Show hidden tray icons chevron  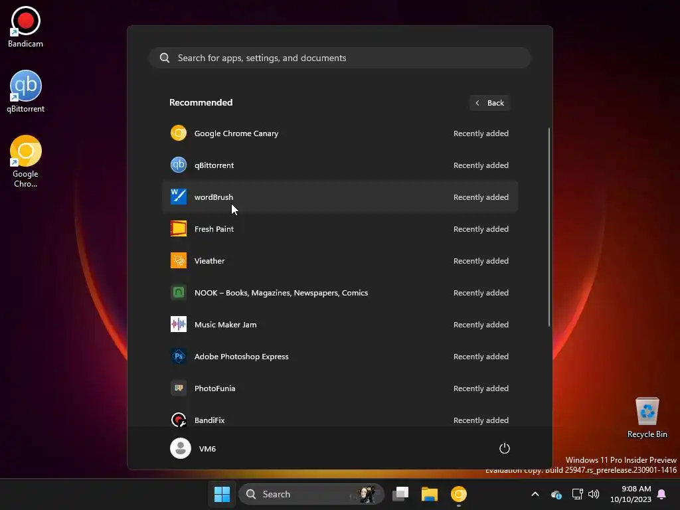click(535, 494)
